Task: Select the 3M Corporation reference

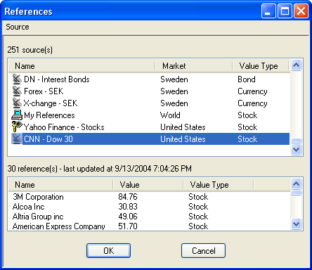Action: [38, 197]
